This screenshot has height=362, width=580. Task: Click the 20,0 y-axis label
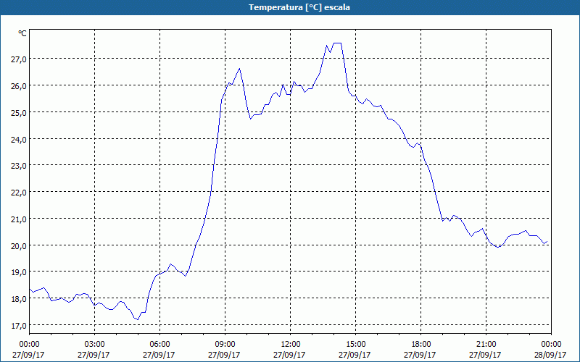click(x=19, y=246)
